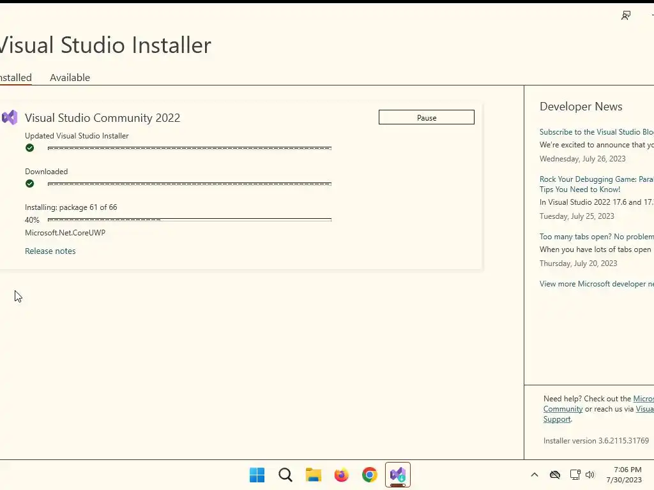Click 'Installing: package 61 of 66' text
Viewport: 654px width, 490px height.
coord(71,207)
